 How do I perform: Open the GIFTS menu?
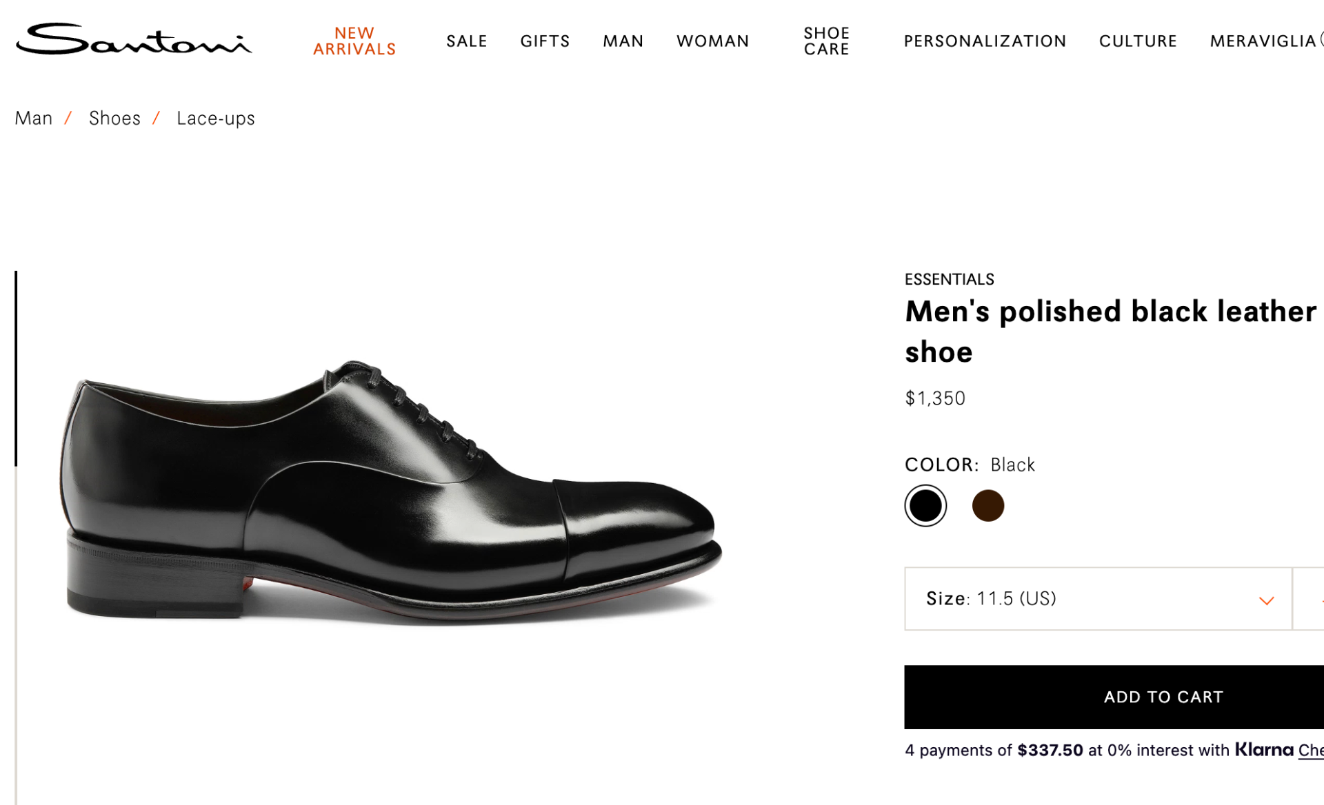[545, 41]
